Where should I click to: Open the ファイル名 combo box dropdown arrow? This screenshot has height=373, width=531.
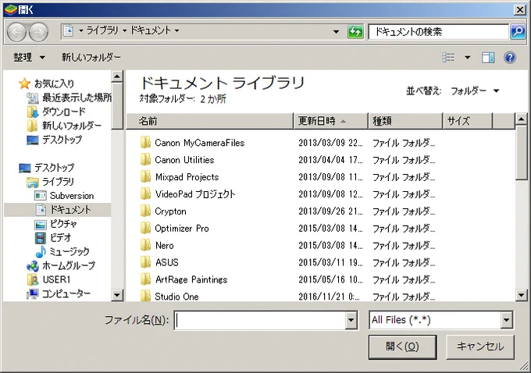click(x=351, y=320)
